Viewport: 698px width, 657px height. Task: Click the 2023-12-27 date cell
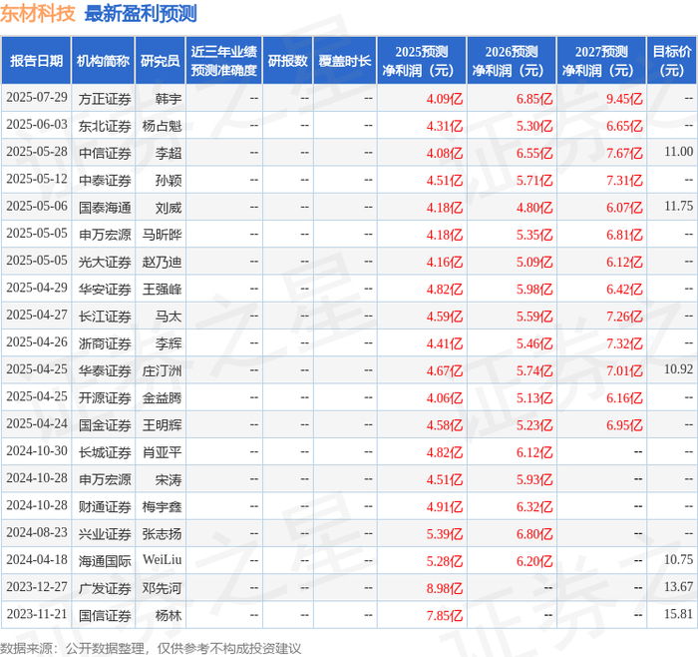pos(37,587)
